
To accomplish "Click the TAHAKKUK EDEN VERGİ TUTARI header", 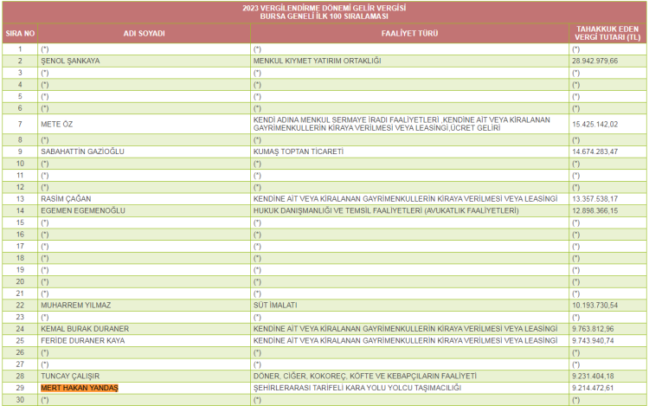I will [607, 34].
